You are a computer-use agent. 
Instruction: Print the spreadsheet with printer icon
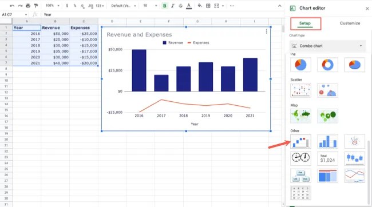[x=28, y=6]
